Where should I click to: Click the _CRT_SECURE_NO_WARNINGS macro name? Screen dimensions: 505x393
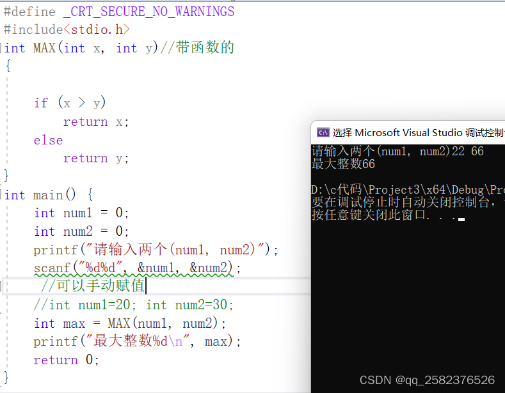click(x=148, y=12)
